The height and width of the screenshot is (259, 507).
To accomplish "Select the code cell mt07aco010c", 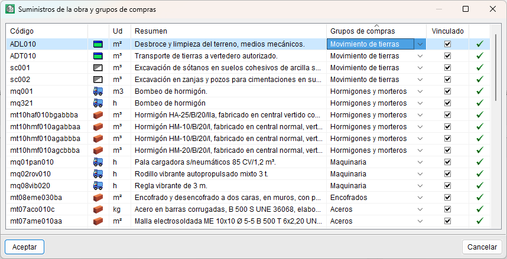I will [47, 209].
